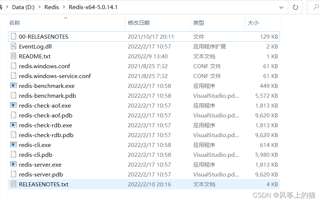The image size is (321, 202).
Task: Select the redis-check-aof.exe file name
Action: [x=45, y=106]
